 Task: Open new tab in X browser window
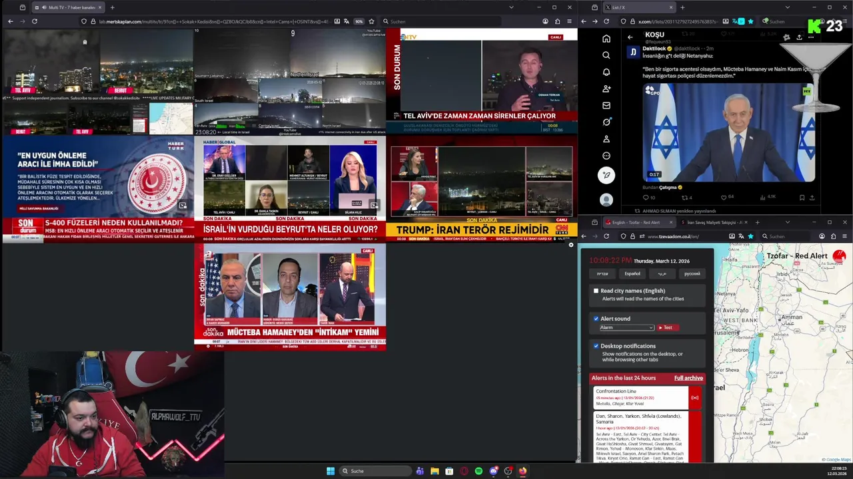click(682, 7)
